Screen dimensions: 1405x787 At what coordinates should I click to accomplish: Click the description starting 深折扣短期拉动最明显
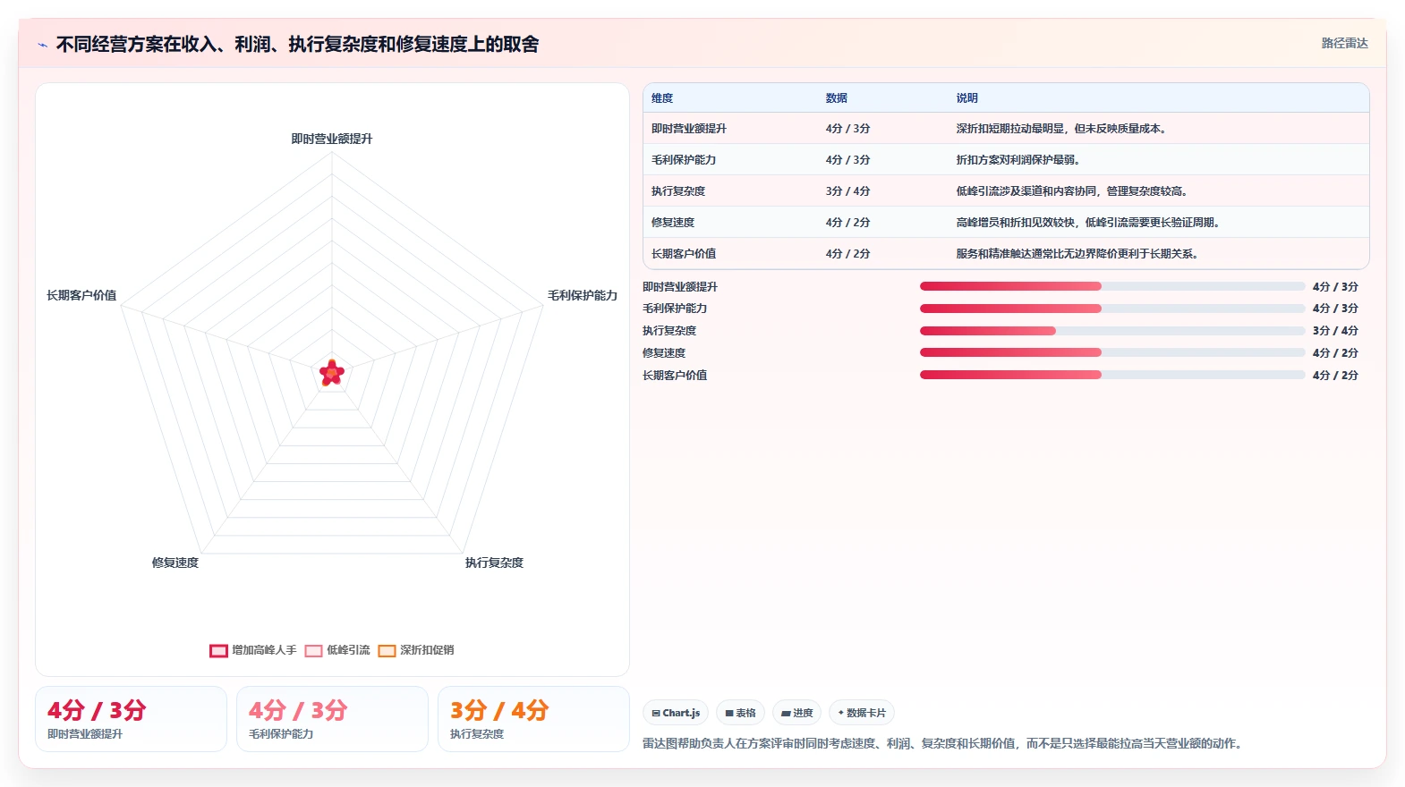pyautogui.click(x=1063, y=129)
